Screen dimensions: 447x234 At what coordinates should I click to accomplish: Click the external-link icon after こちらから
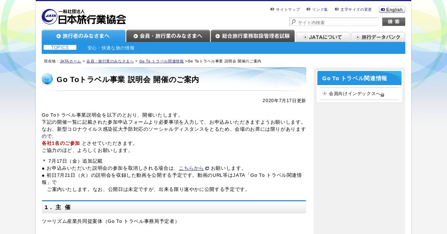(x=207, y=168)
